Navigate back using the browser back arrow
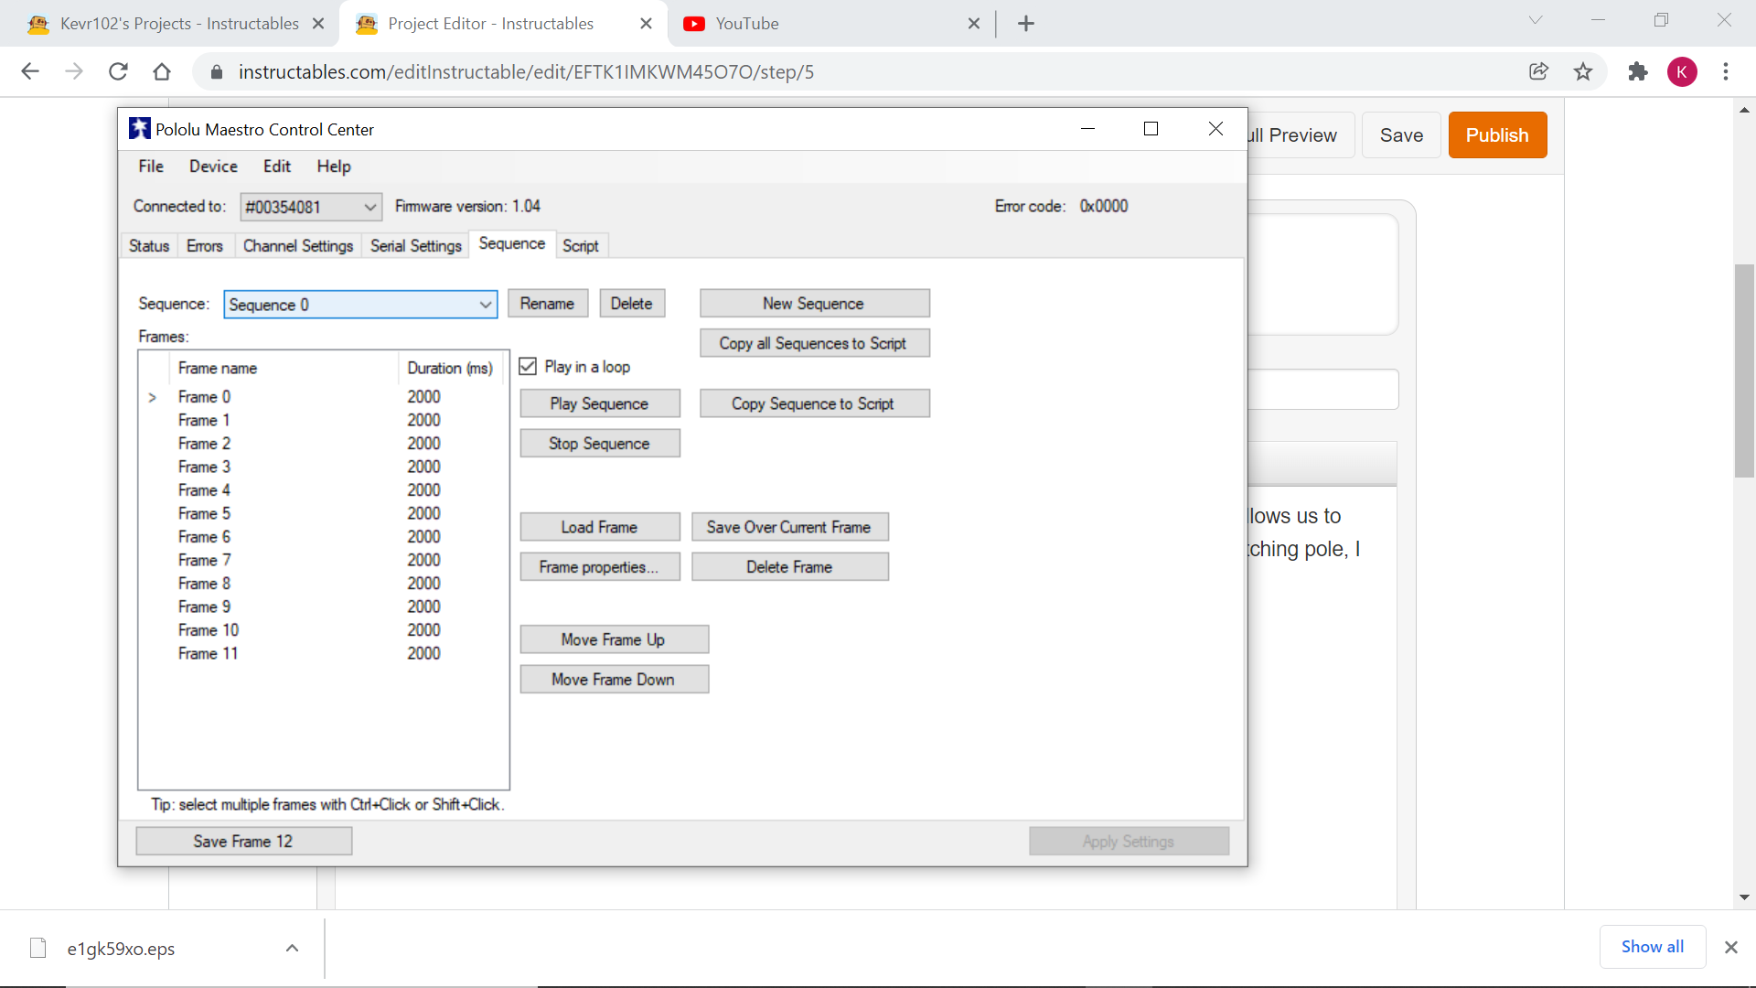The width and height of the screenshot is (1756, 988). pos(30,71)
